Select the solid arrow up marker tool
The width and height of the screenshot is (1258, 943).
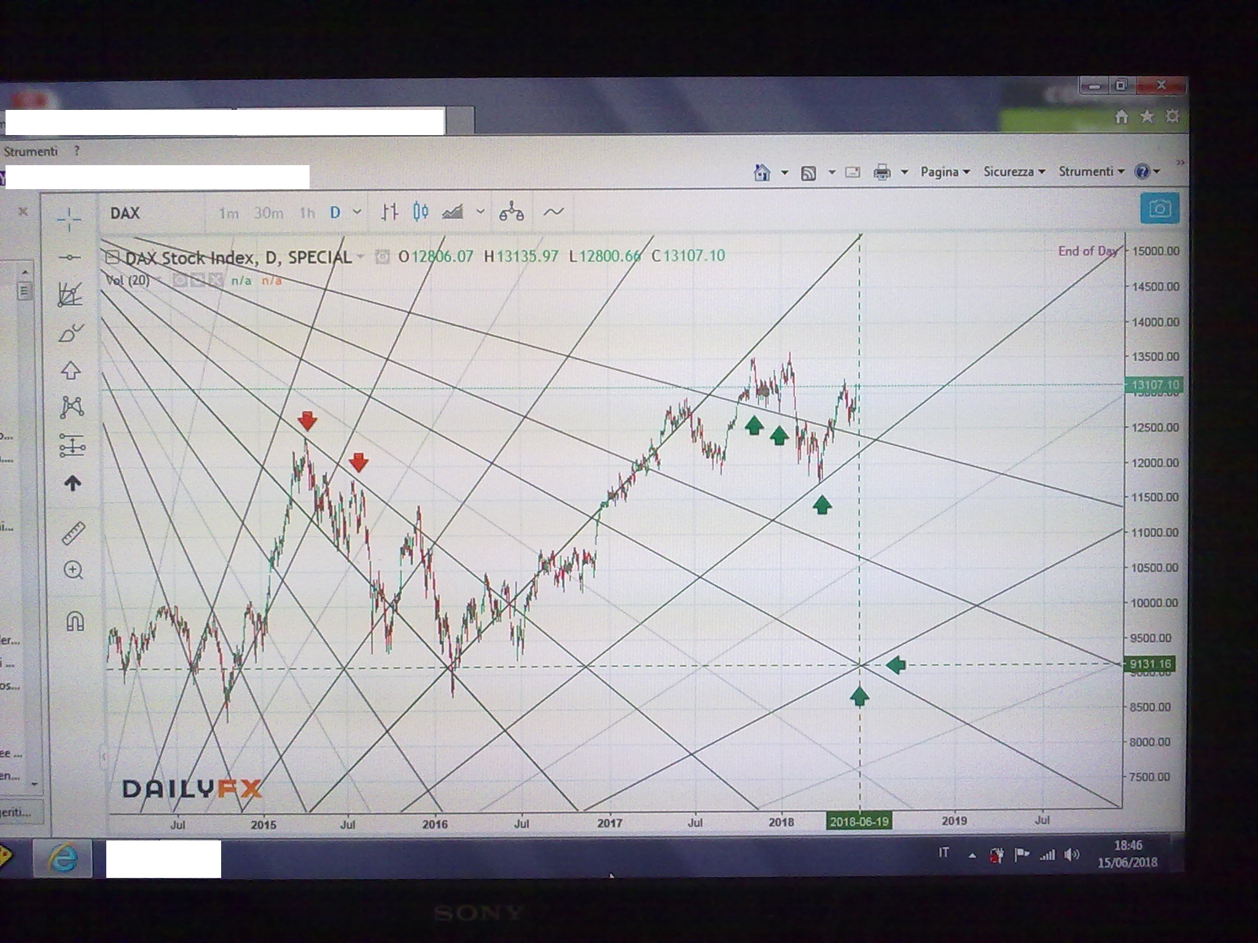72,484
